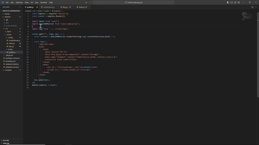This screenshot has width=259, height=145.
Task: Open webpack.client.js in the explorer
Action: 12,64
